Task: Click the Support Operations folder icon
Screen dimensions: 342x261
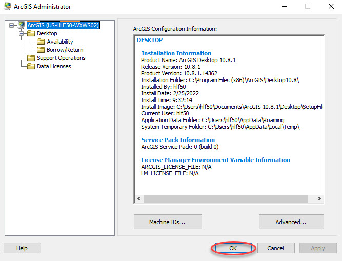Action: click(x=31, y=58)
